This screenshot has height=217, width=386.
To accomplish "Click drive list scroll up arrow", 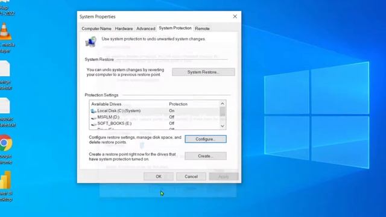I will pyautogui.click(x=223, y=104).
